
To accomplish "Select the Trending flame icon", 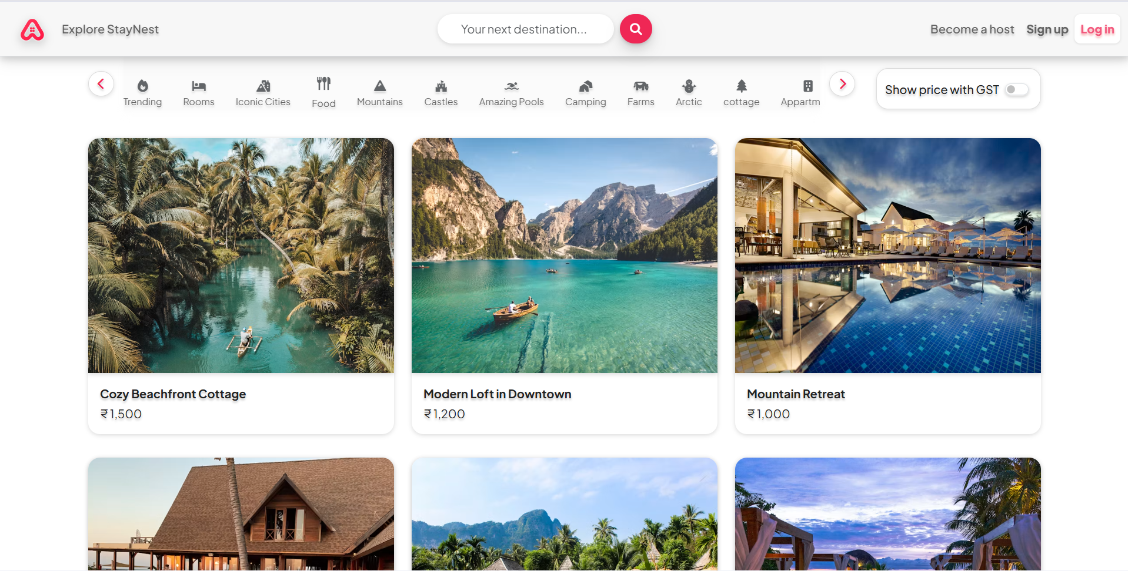I will tap(142, 86).
